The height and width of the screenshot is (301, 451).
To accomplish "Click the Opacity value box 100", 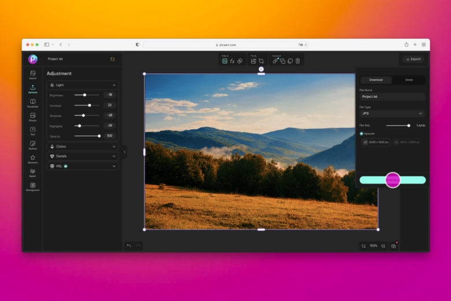I will [110, 135].
